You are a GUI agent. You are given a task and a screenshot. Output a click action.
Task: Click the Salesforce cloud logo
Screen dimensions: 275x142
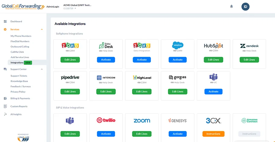click(x=178, y=46)
